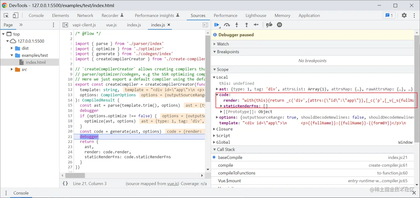Viewport: 420px width, 198px height.
Task: Click line number 21 gutter
Action: tap(70, 136)
